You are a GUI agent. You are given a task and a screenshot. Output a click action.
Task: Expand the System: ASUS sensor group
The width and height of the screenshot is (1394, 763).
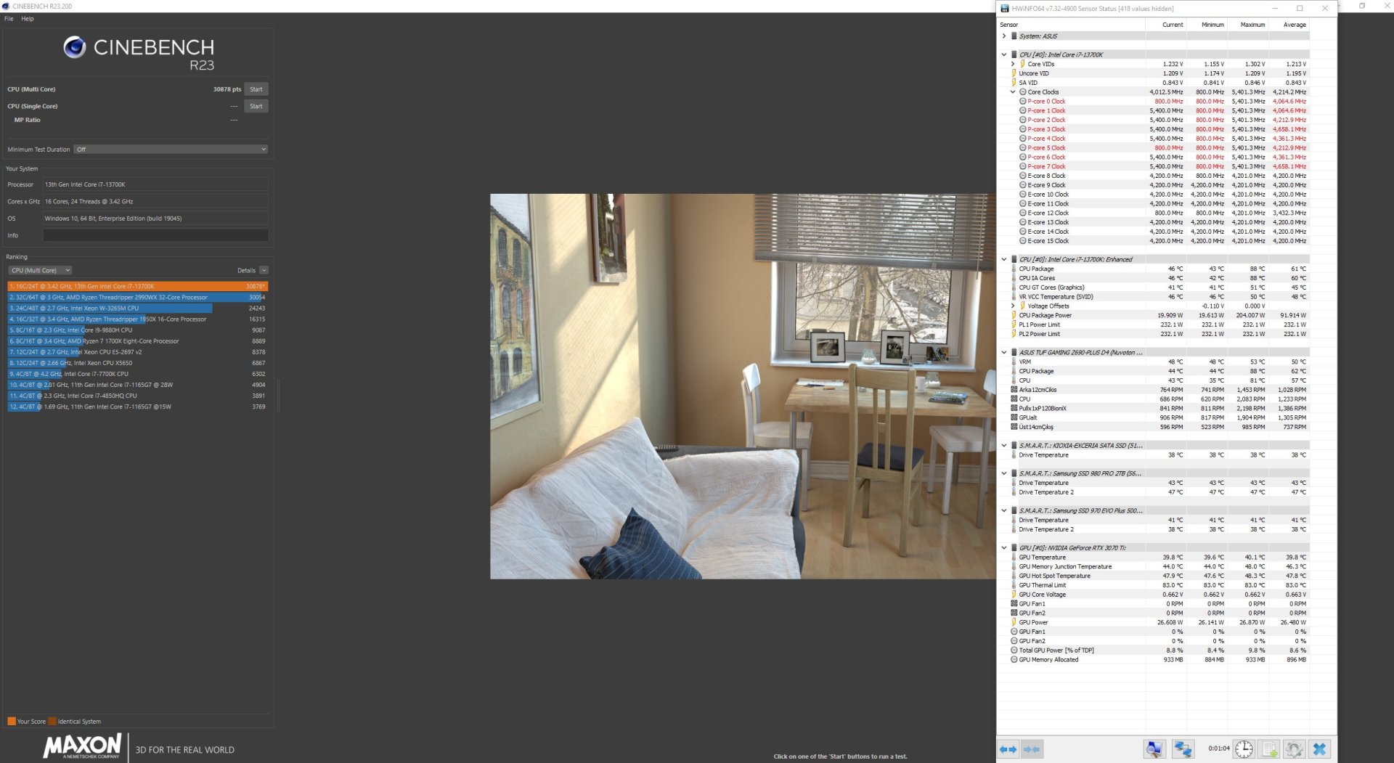(x=1004, y=36)
